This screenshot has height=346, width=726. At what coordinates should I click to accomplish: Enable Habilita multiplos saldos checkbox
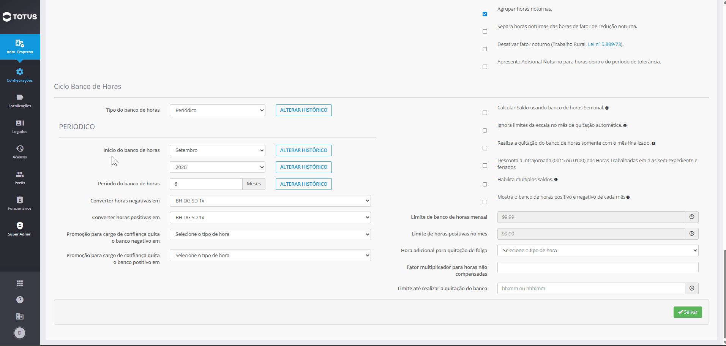click(x=485, y=185)
